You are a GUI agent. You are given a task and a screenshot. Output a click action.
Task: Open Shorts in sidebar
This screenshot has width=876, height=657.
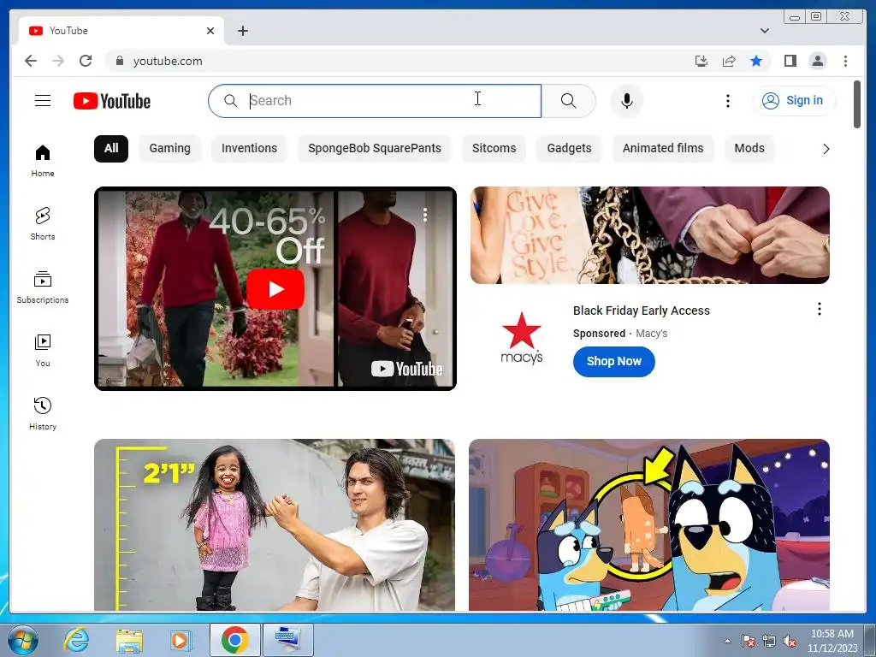coord(43,223)
